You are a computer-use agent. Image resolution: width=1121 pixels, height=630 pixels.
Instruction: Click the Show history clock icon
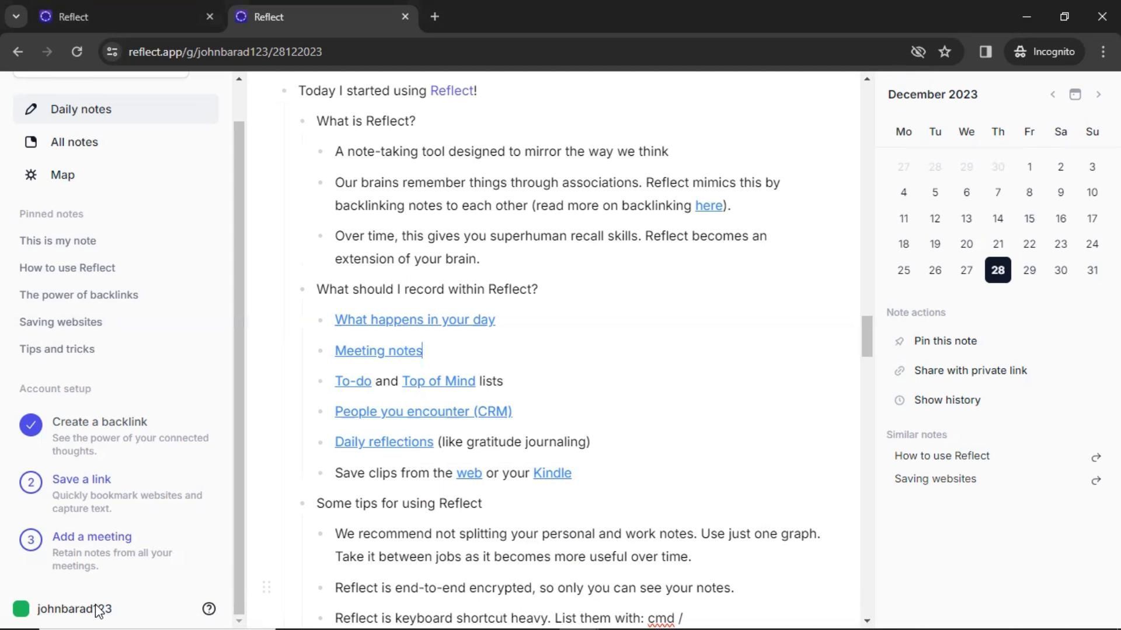[899, 400]
